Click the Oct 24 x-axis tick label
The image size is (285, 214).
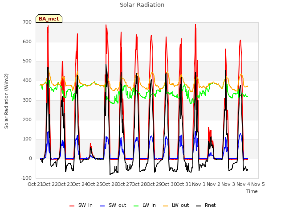80,184
